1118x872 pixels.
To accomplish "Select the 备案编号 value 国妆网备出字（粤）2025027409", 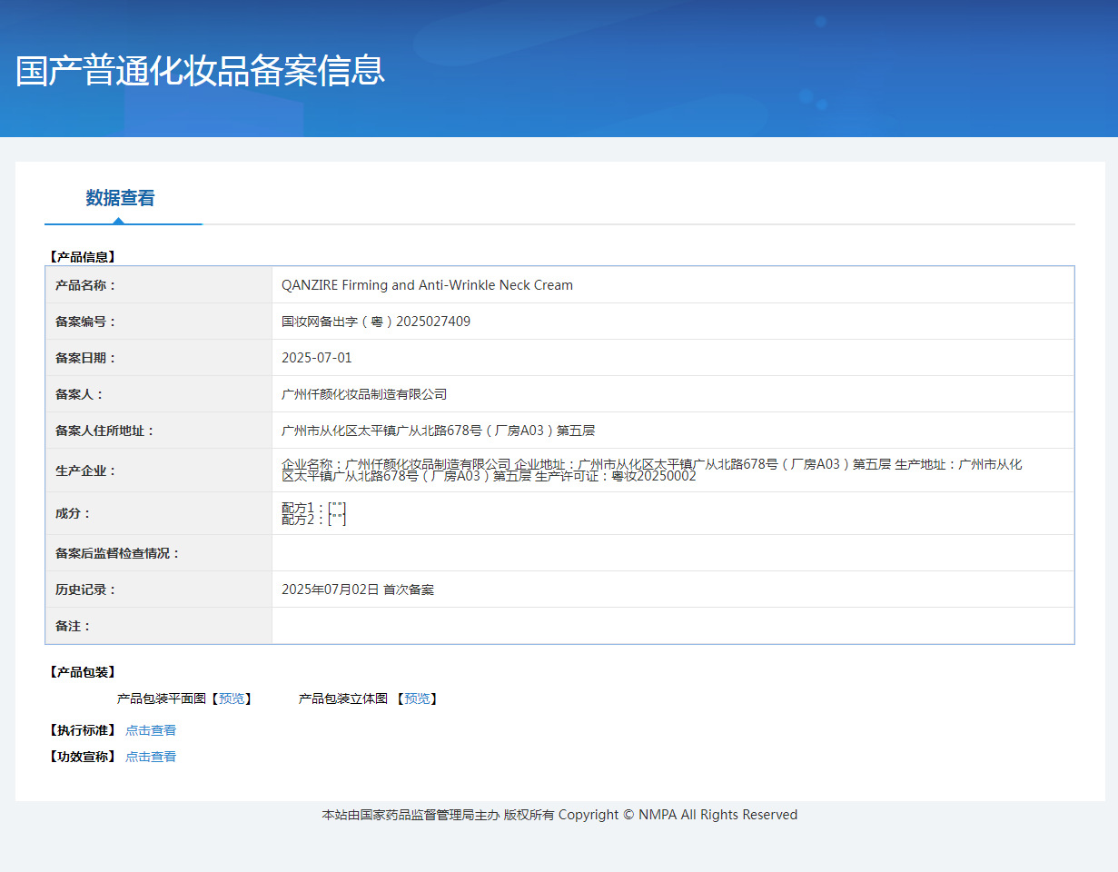I will click(x=376, y=322).
